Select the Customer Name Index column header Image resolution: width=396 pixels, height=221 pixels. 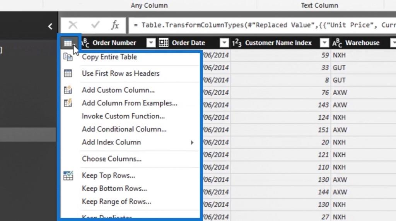click(x=278, y=43)
